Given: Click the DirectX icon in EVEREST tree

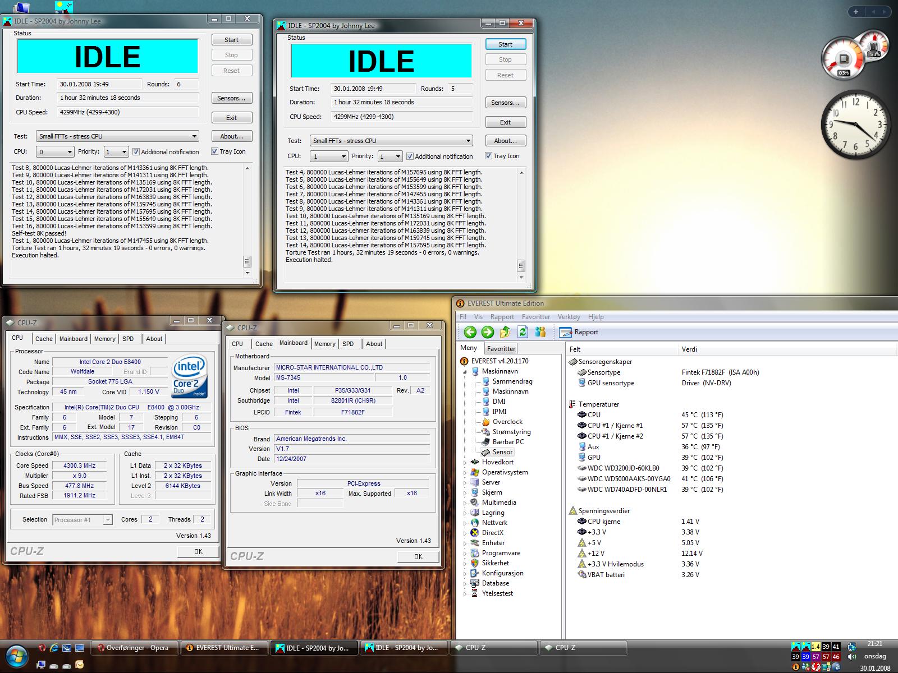Looking at the screenshot, I should pos(475,533).
